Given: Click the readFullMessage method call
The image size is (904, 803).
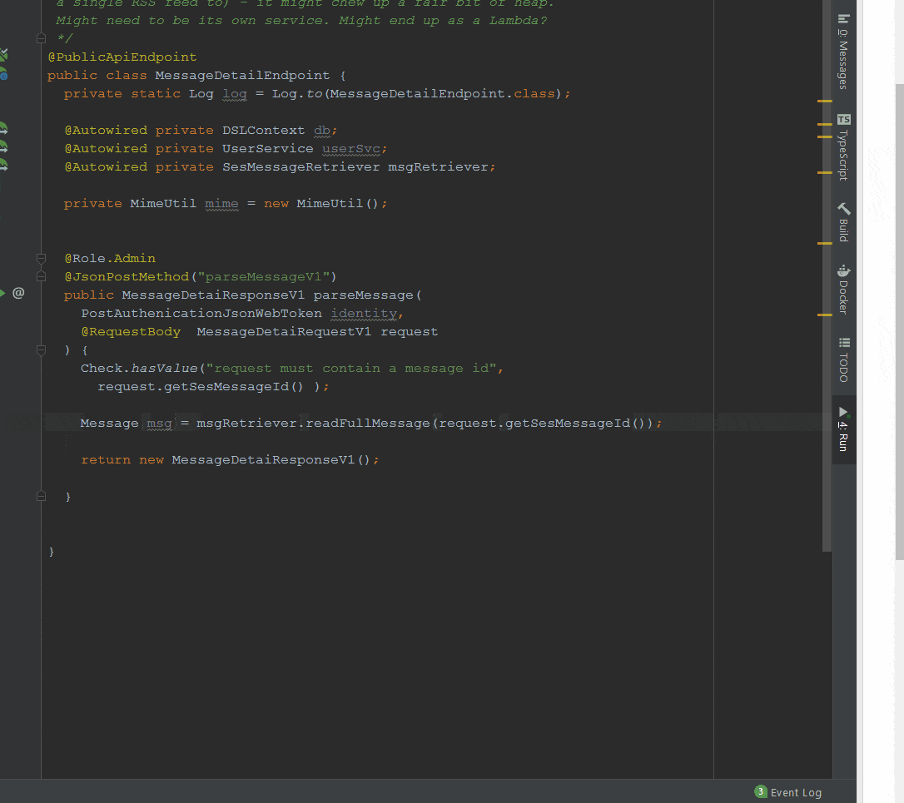Looking at the screenshot, I should pos(368,423).
